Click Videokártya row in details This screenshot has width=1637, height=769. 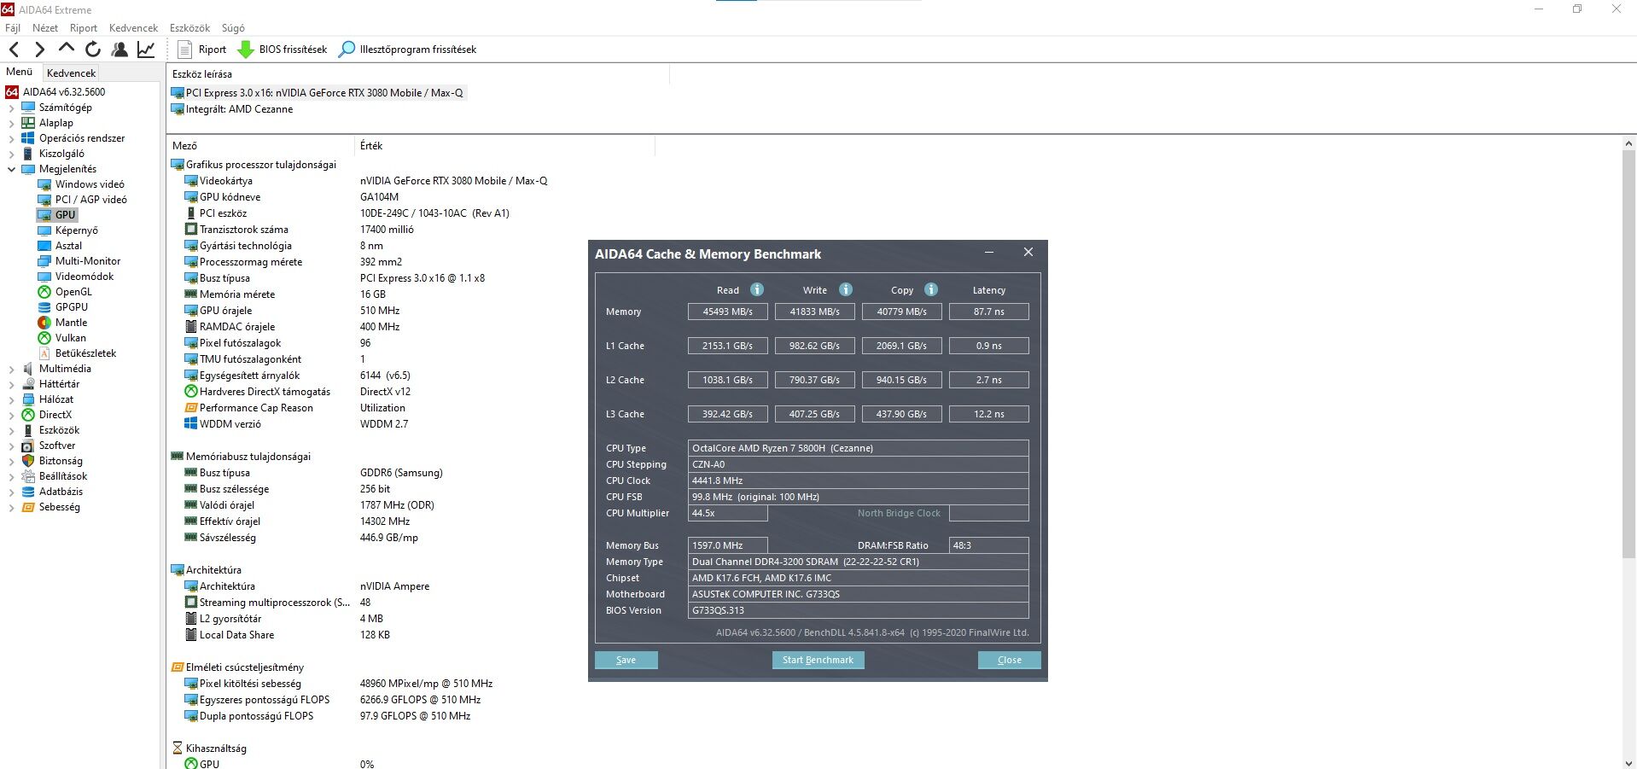(365, 181)
